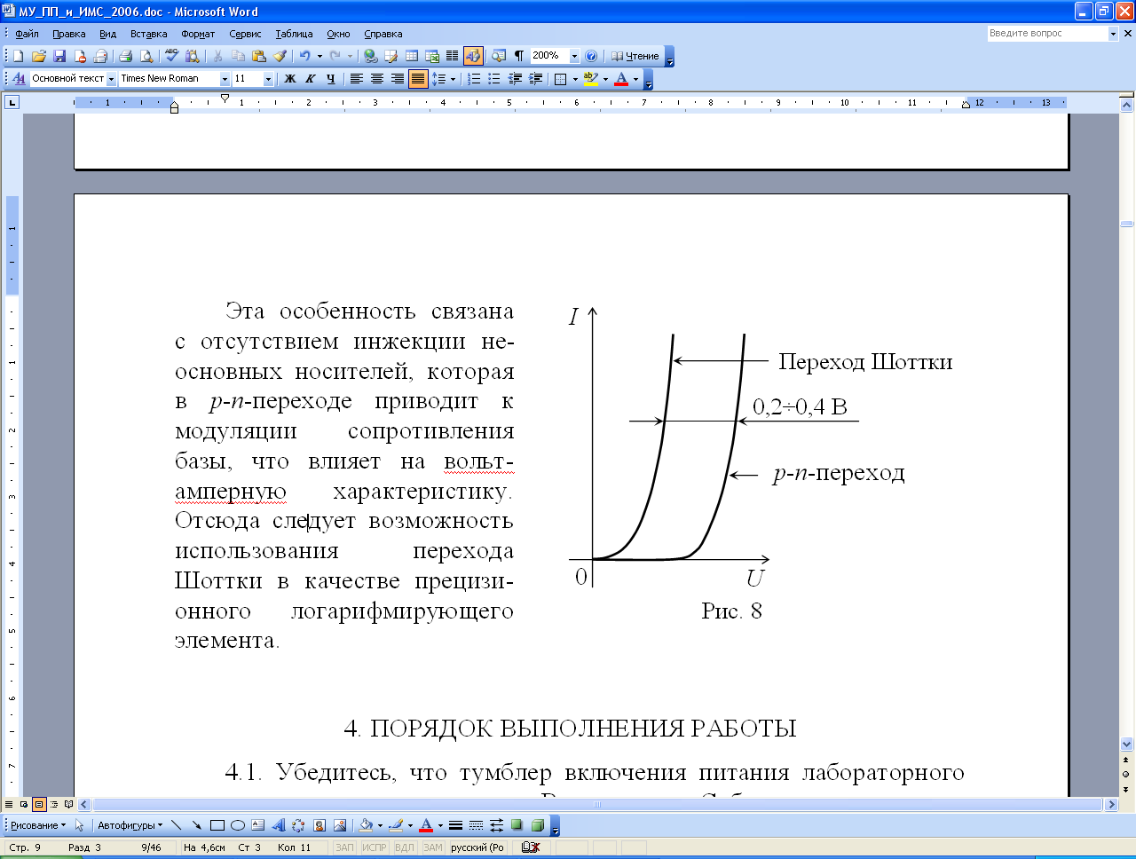Apply Italic (К) formatting
Image resolution: width=1136 pixels, height=859 pixels.
[x=310, y=79]
